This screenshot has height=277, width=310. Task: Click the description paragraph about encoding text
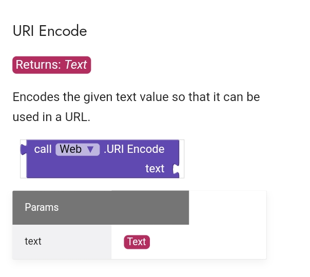coord(136,107)
